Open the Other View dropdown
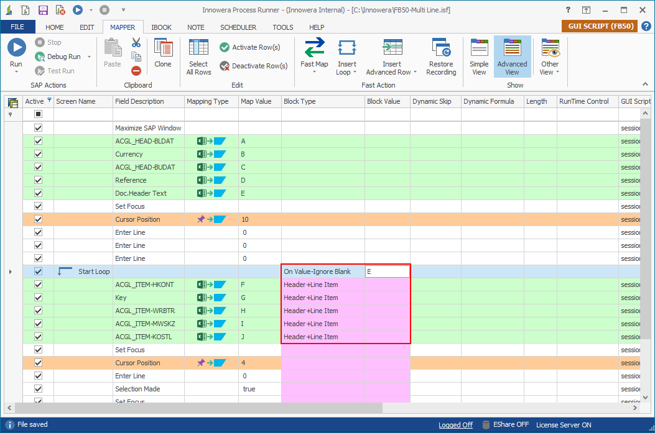Viewport: 655px width, 433px height. click(550, 72)
